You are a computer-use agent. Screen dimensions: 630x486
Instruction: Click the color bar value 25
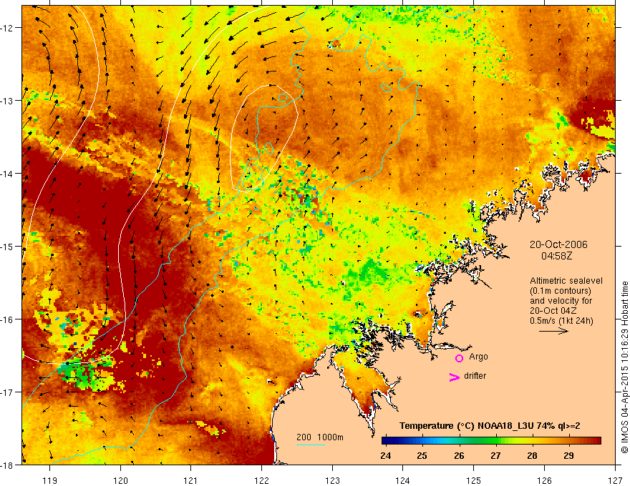[422, 455]
